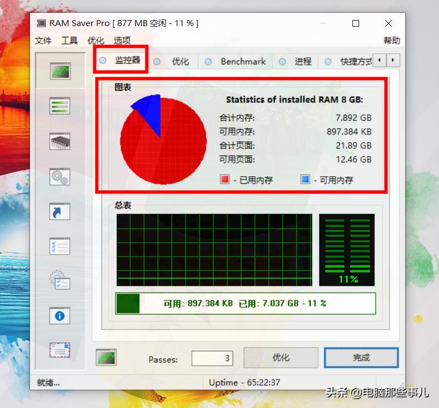Open the Benchmark tab
Image resolution: width=439 pixels, height=408 pixels.
click(x=235, y=61)
